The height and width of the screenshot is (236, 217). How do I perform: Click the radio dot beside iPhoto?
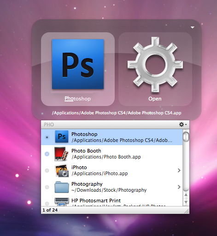(x=47, y=171)
